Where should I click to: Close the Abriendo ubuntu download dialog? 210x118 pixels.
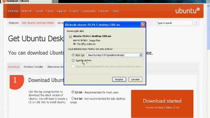(x=143, y=25)
